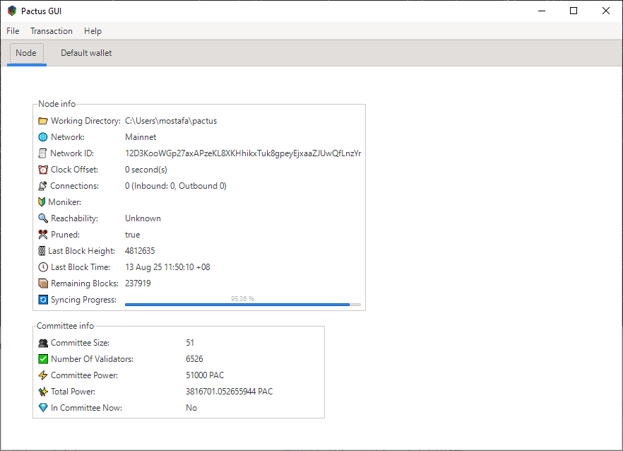623x451 pixels.
Task: Click the validators count 6526
Action: (x=194, y=359)
